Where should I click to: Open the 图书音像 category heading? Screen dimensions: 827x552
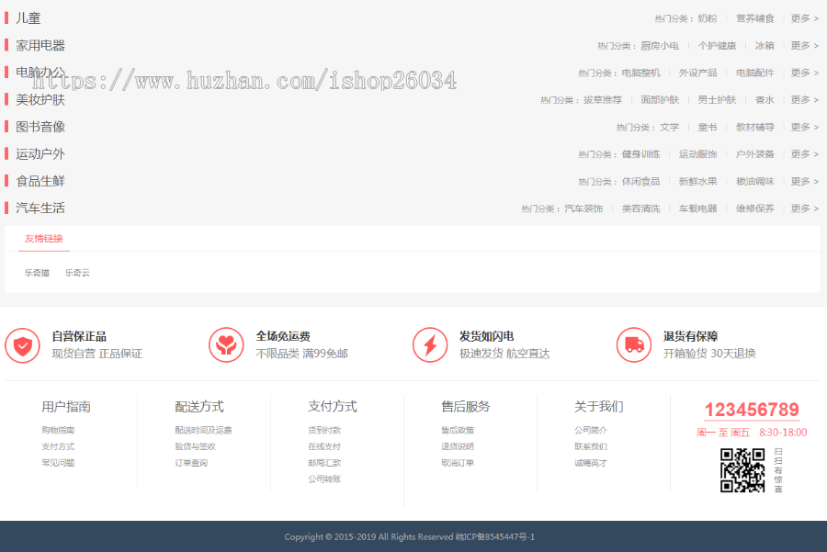pyautogui.click(x=40, y=127)
